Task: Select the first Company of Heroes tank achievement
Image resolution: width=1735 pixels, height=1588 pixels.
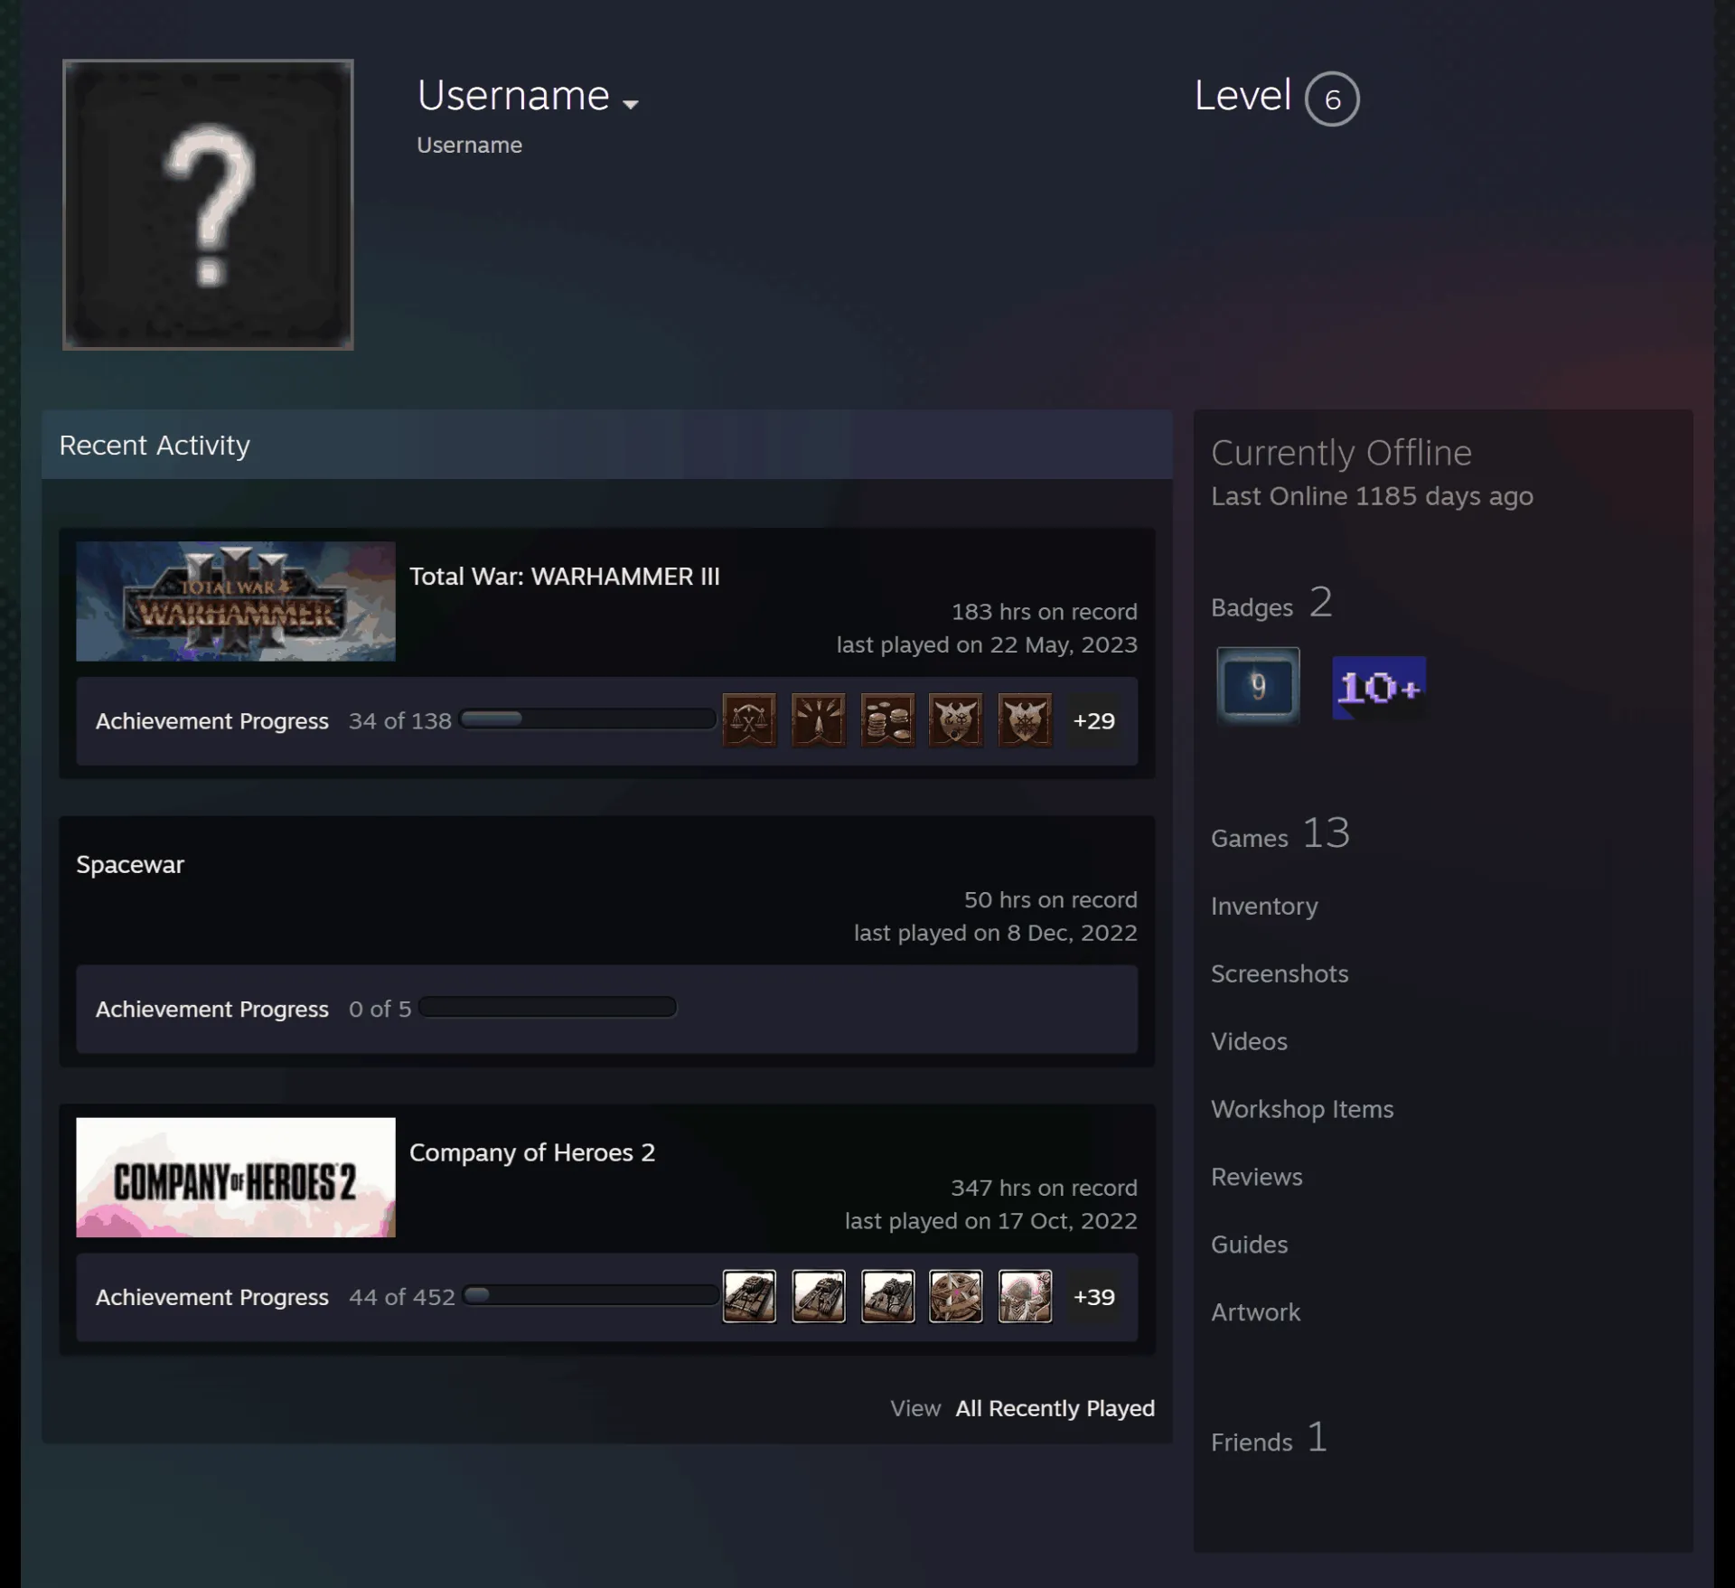Action: [749, 1296]
